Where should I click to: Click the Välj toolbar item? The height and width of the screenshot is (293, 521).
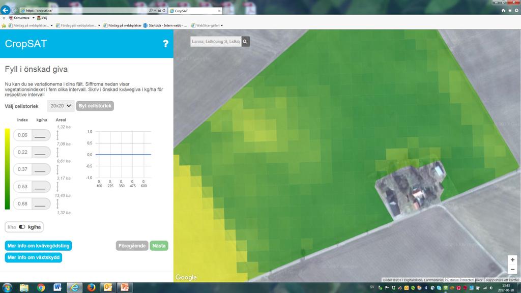[42, 18]
